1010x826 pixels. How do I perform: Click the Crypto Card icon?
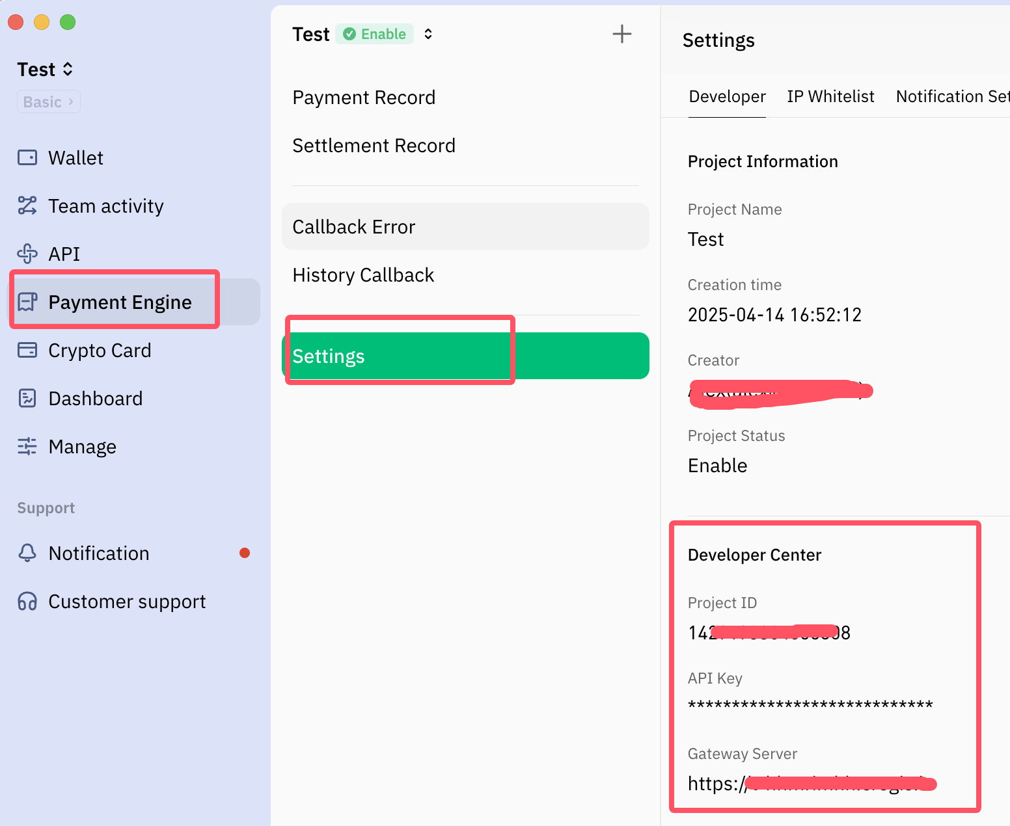27,350
